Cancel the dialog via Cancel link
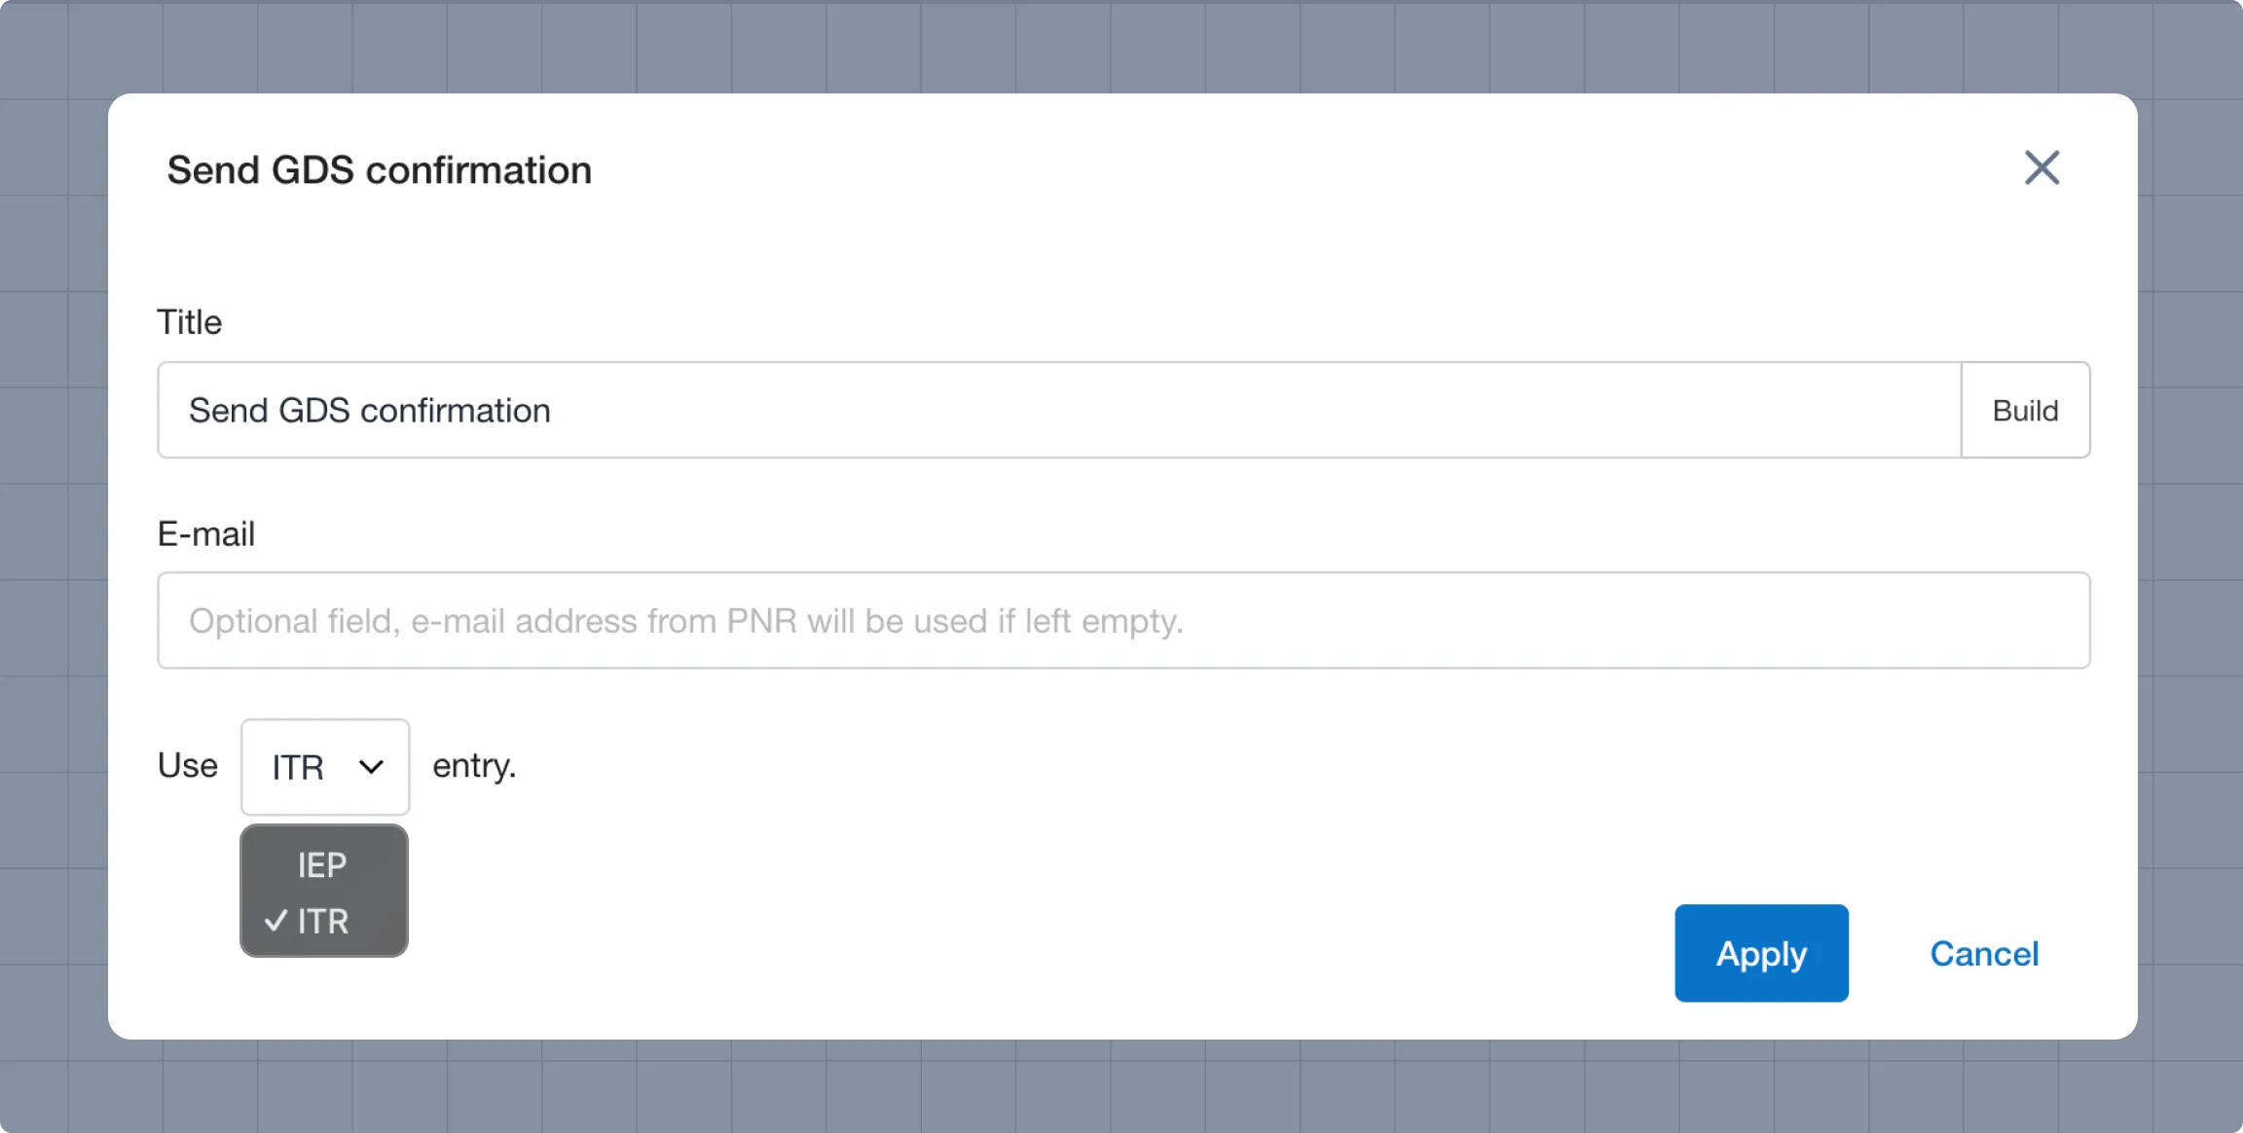 [x=1984, y=953]
